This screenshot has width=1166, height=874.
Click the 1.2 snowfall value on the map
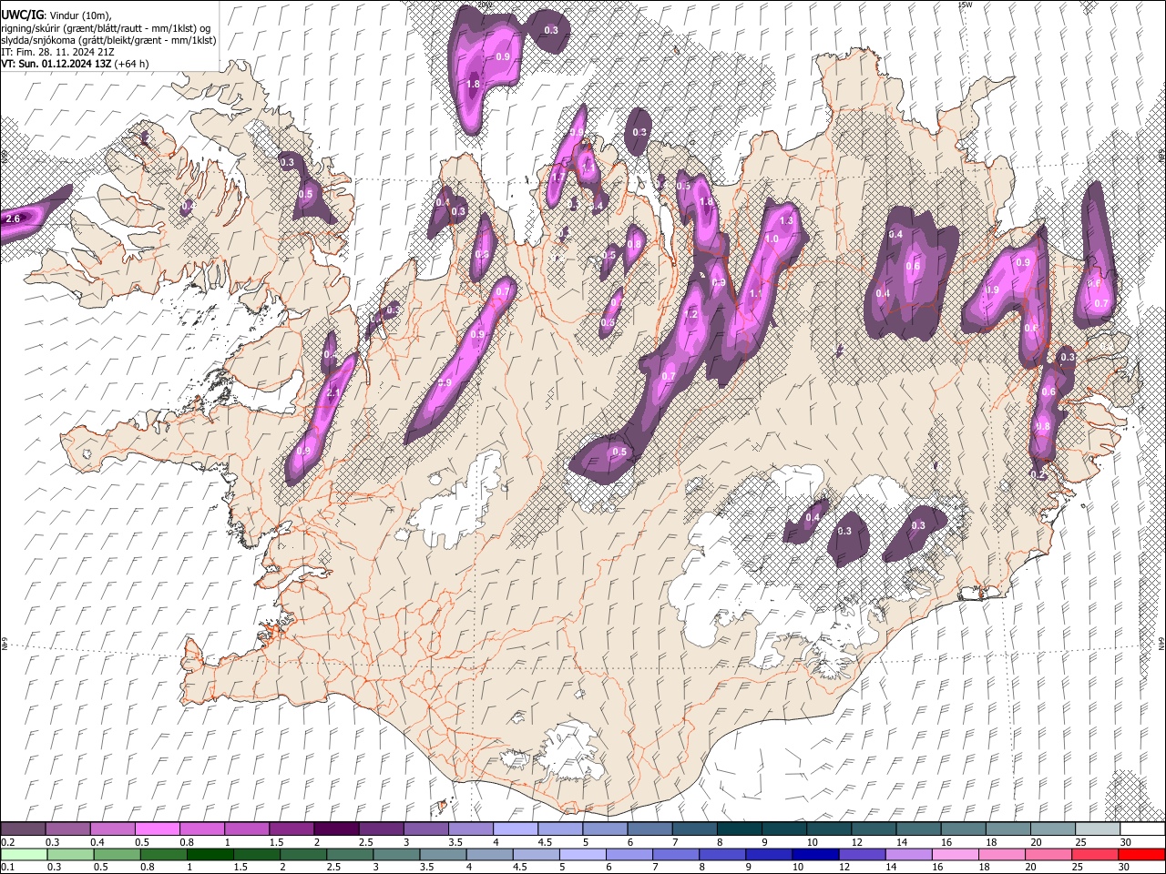point(690,315)
